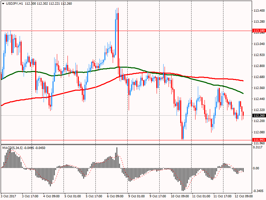Click the 113.280 price axis value
Screen dimensions: 266x200
(259, 22)
